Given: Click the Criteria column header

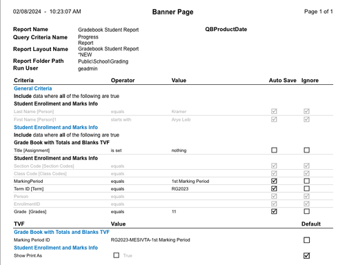Looking at the screenshot, I should (23, 80).
